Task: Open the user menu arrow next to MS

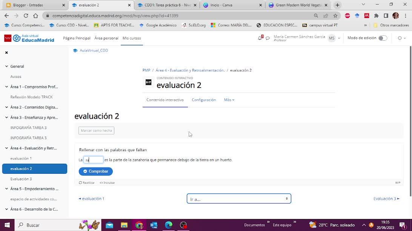Action: pyautogui.click(x=339, y=38)
